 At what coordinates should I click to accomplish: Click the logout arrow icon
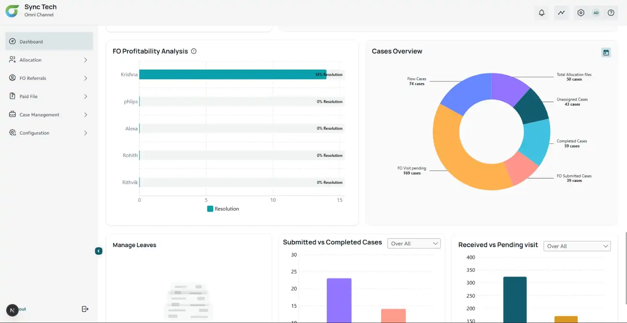coord(85,309)
